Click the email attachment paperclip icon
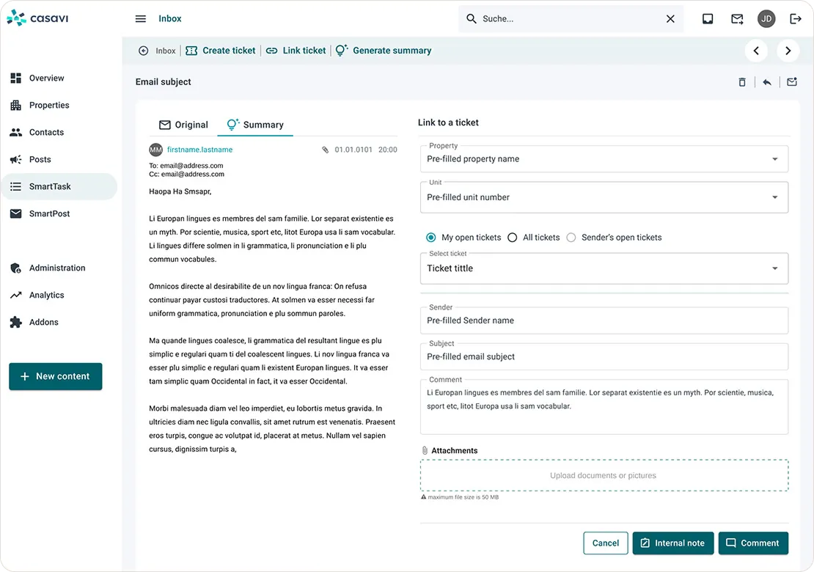Image resolution: width=814 pixels, height=572 pixels. [x=325, y=150]
